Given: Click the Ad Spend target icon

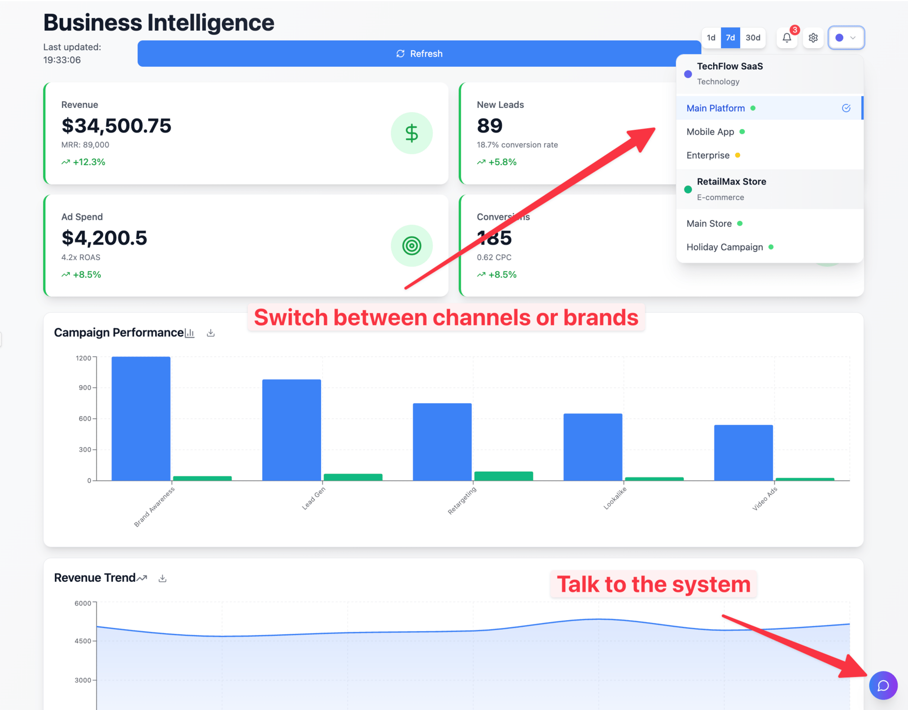Looking at the screenshot, I should pyautogui.click(x=411, y=245).
